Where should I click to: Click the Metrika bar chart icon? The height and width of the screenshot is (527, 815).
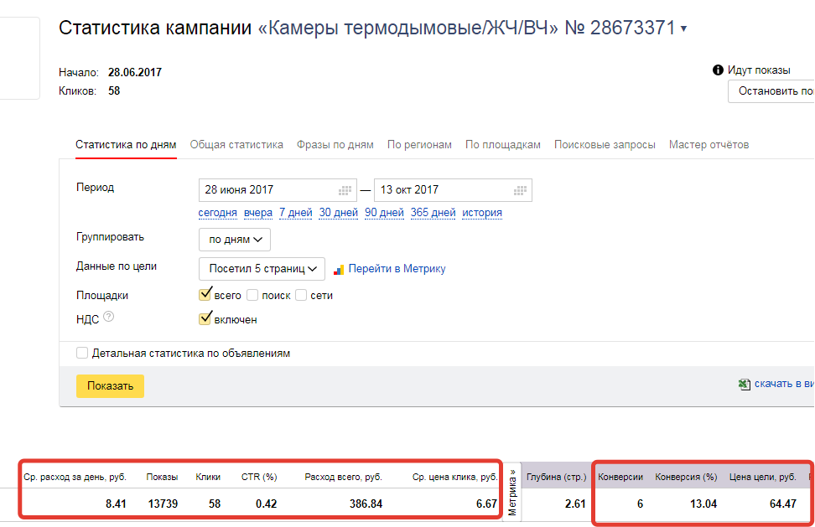pyautogui.click(x=339, y=270)
